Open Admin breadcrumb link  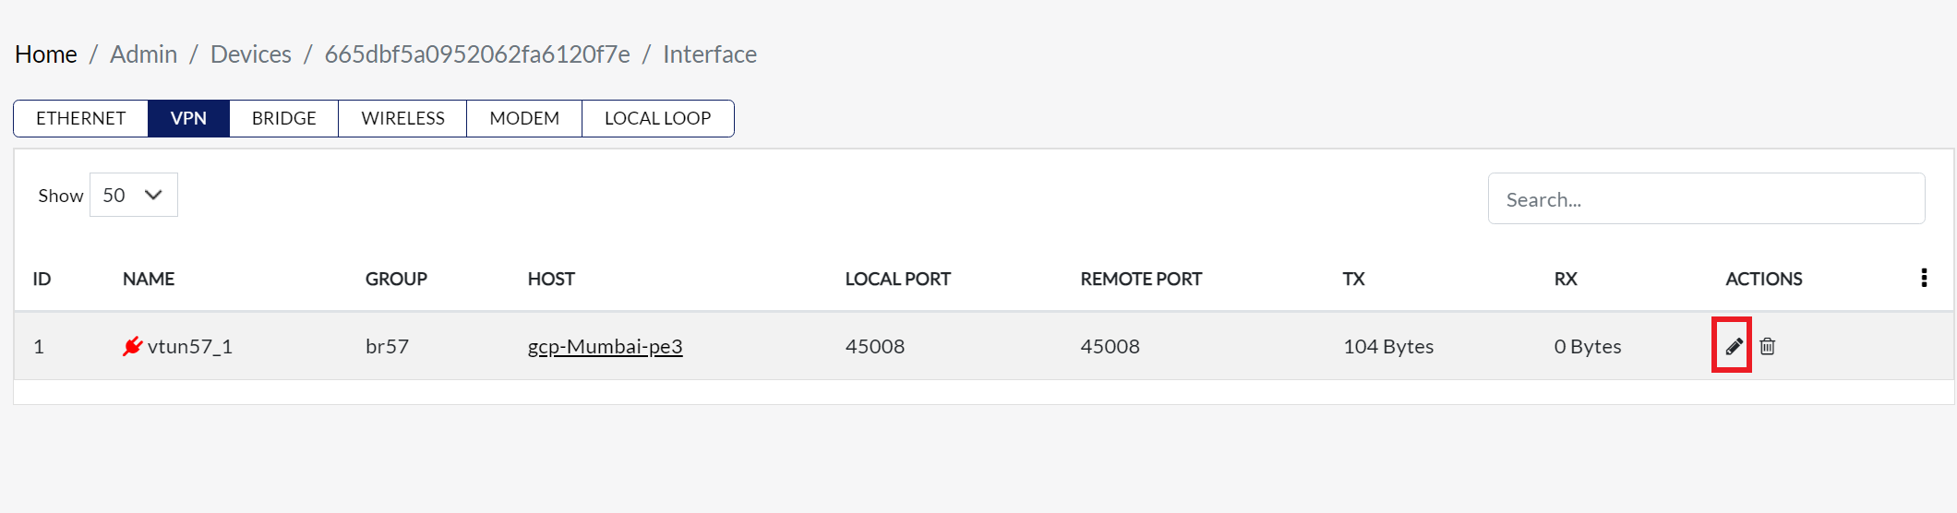143,54
